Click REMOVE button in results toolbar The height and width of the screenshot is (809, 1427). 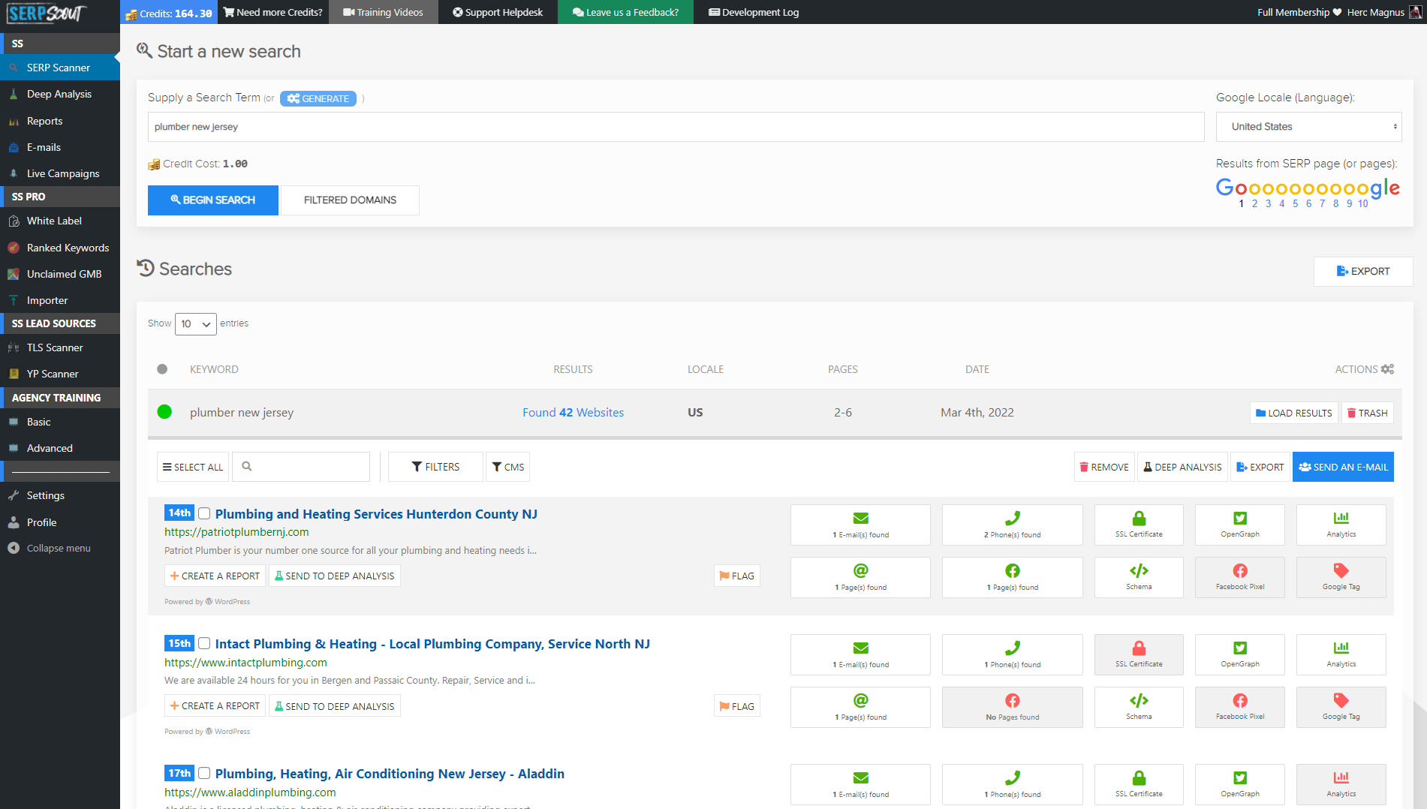click(1104, 467)
